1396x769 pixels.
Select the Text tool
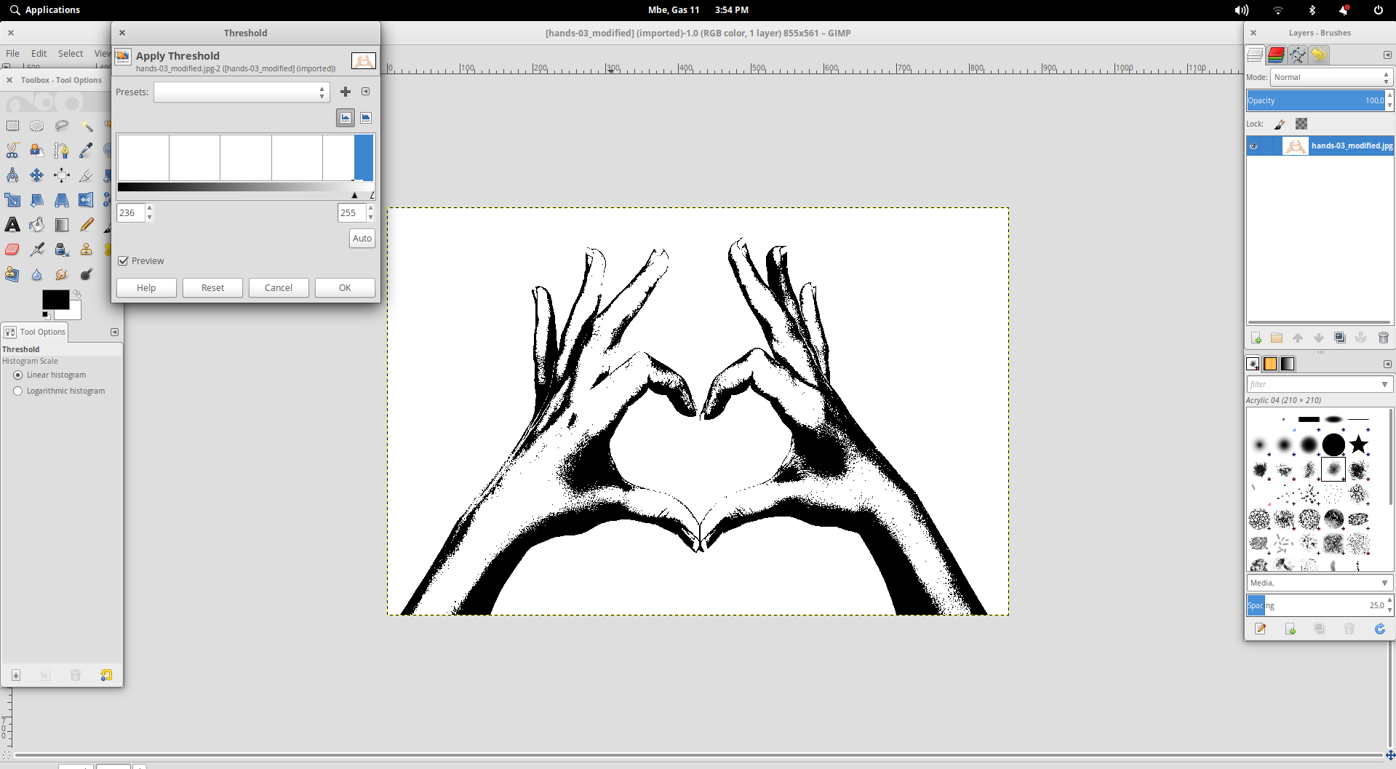12,225
